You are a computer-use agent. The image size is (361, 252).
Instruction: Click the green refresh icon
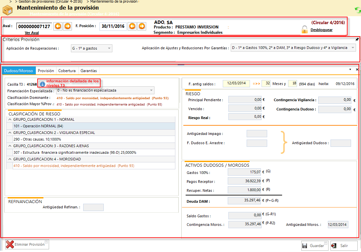point(358,10)
